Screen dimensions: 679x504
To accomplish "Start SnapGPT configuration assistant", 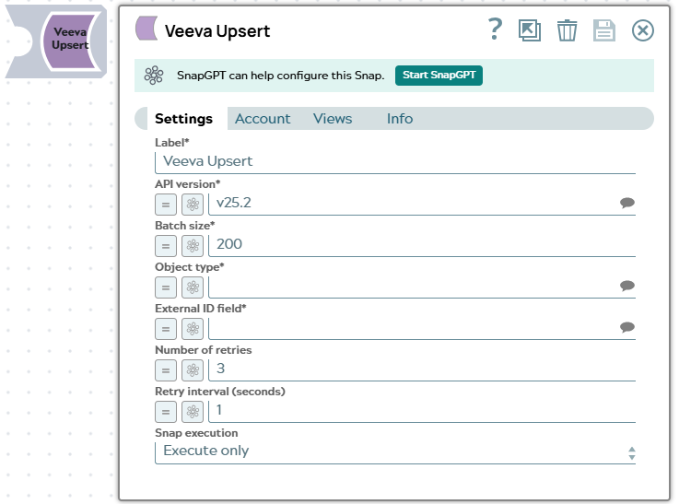I will [x=439, y=76].
